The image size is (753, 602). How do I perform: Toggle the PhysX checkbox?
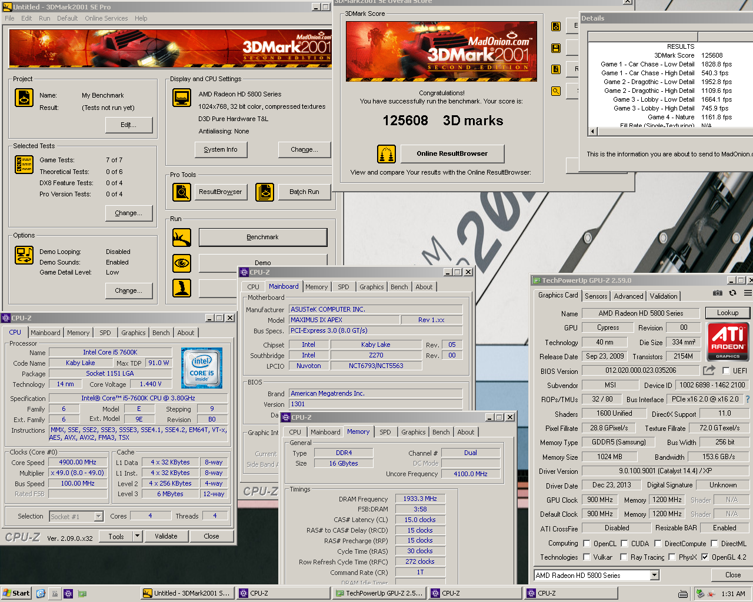pos(672,557)
